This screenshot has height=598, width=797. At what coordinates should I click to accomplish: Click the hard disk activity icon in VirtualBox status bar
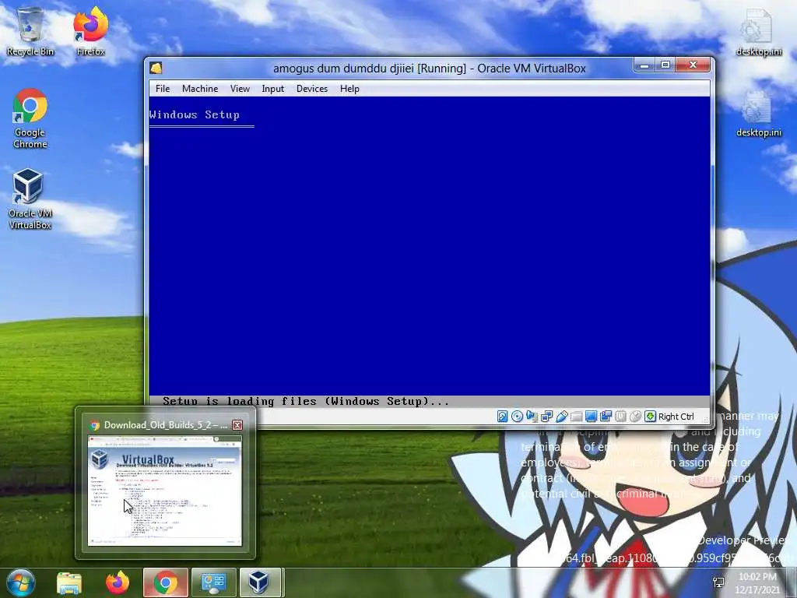[x=502, y=417]
